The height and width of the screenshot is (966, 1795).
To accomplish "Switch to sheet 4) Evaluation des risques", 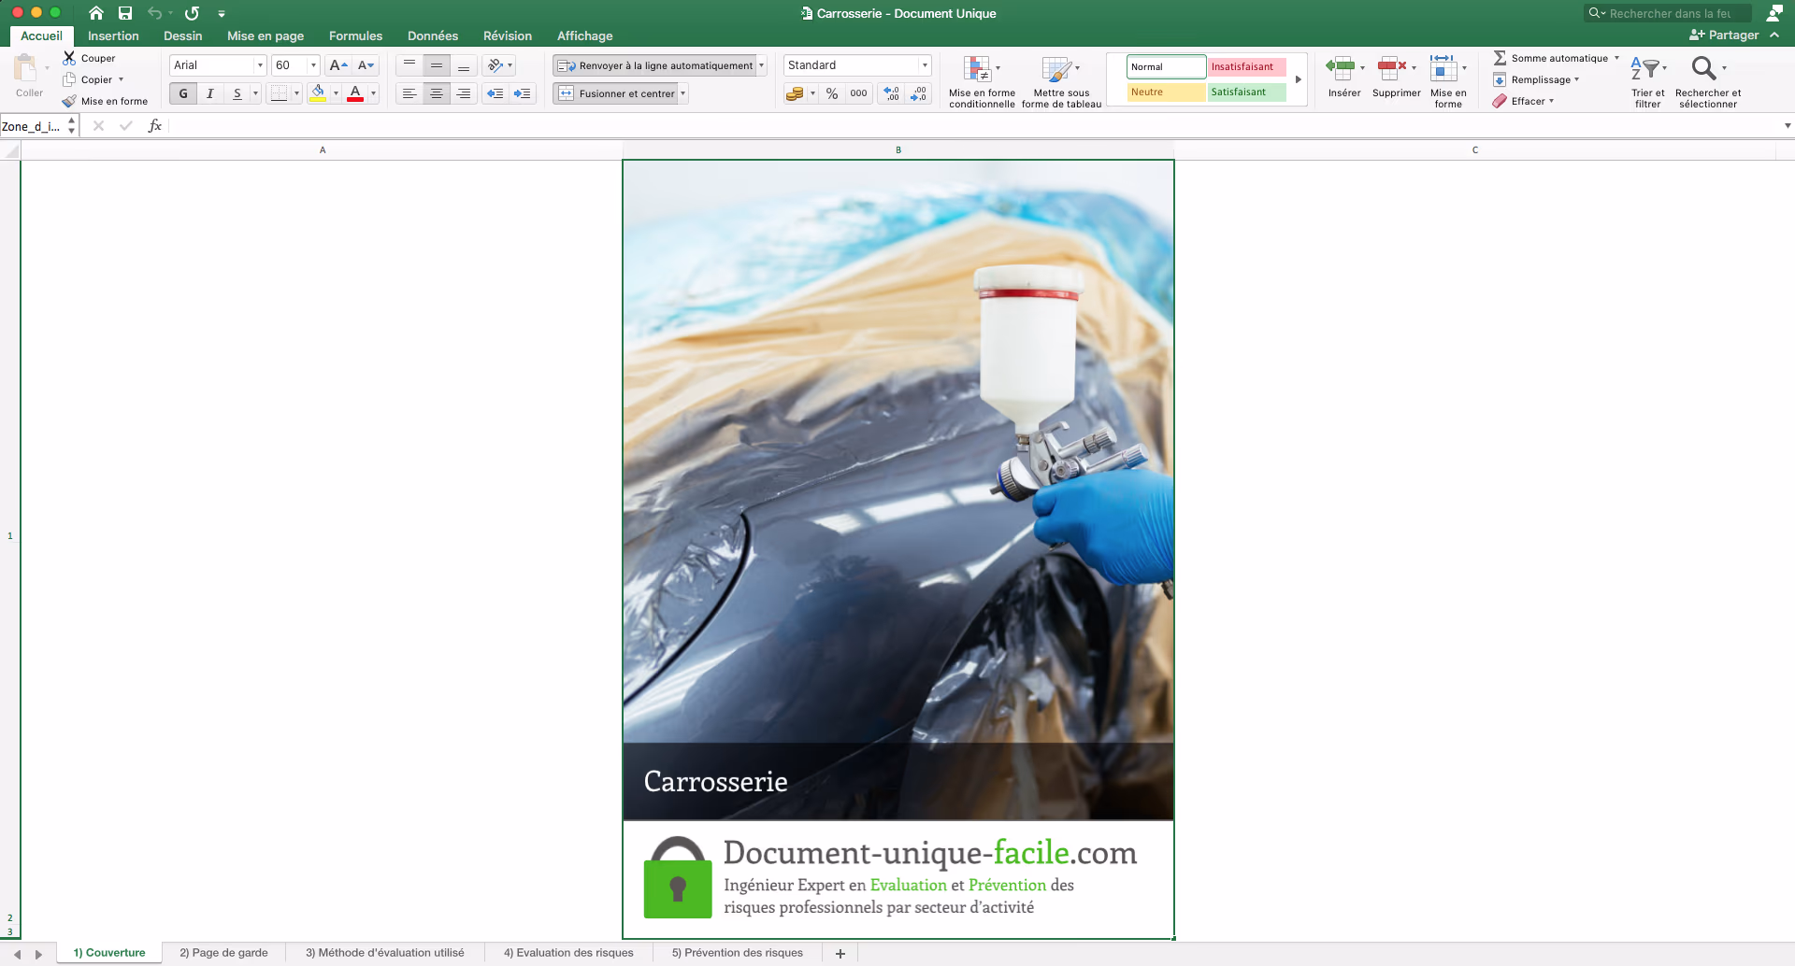I will pyautogui.click(x=568, y=953).
